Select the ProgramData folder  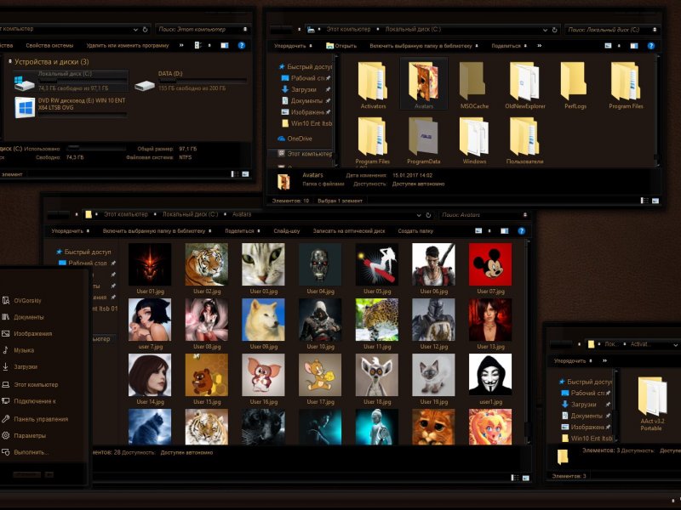(x=423, y=140)
